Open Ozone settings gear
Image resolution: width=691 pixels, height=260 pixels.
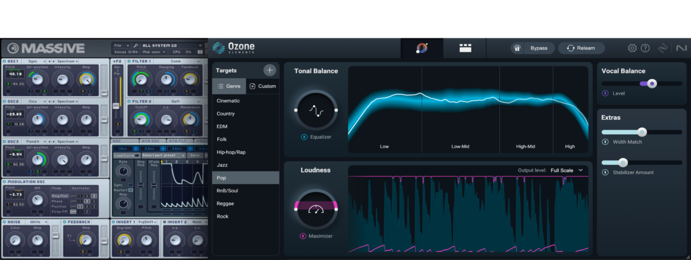click(x=632, y=48)
